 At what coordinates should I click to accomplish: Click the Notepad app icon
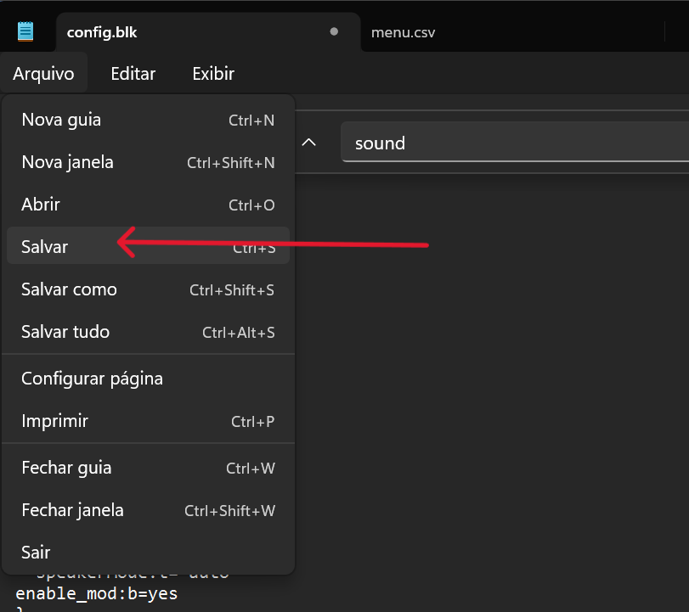click(x=26, y=32)
